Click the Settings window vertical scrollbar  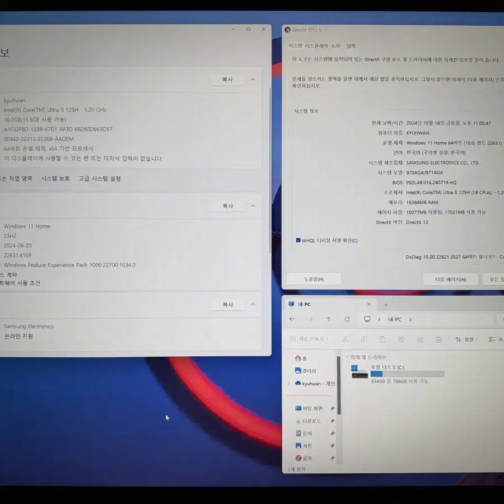coord(270,170)
